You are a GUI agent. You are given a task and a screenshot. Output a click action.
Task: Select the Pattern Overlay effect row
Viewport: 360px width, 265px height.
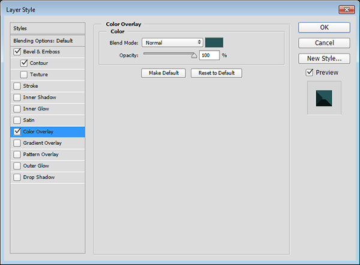coord(47,154)
